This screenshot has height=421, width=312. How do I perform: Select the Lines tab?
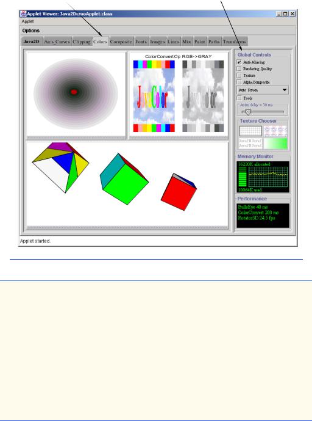coord(173,42)
